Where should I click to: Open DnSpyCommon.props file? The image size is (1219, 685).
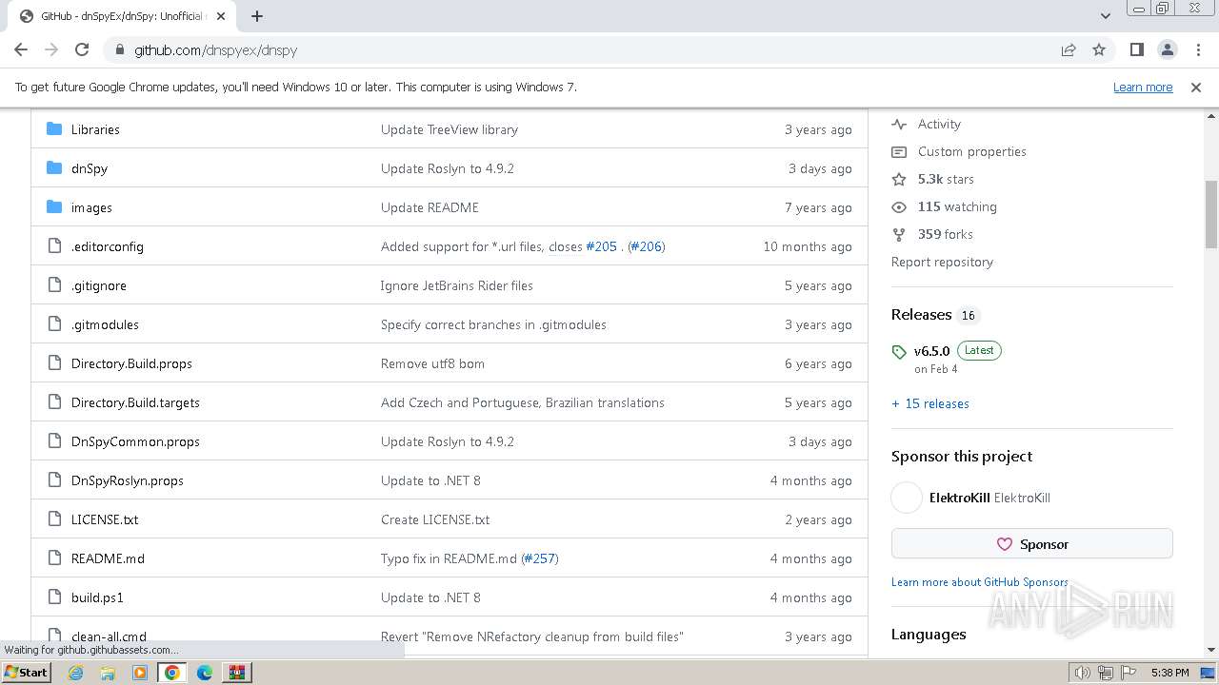[135, 441]
